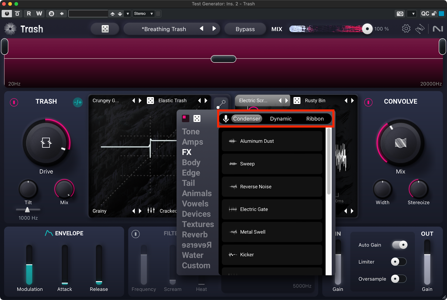The width and height of the screenshot is (447, 300).
Task: Open the settings gear icon
Action: 406,29
